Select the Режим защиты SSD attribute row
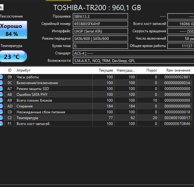Image resolution: width=194 pixels, height=187 pixels. [96, 89]
